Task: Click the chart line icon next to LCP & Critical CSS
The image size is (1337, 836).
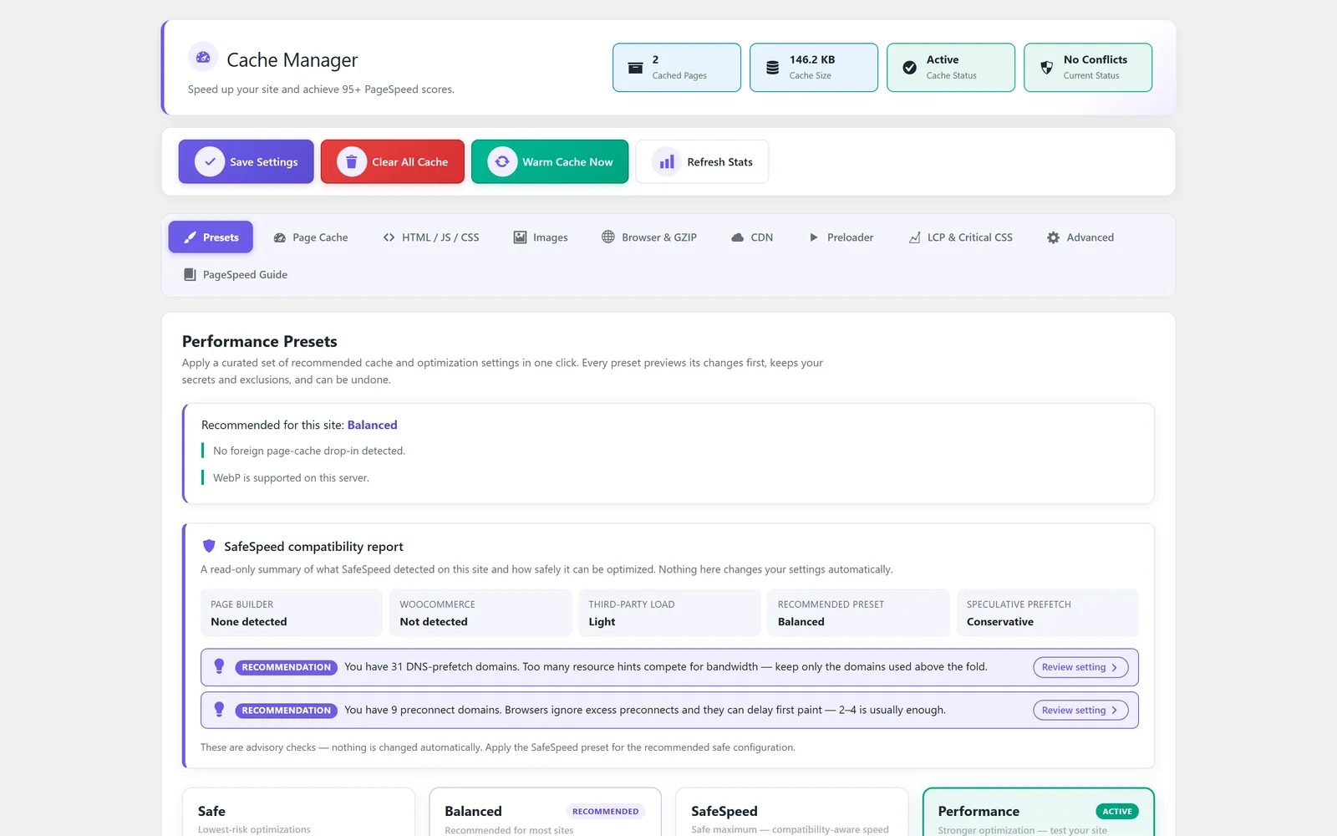Action: (914, 237)
